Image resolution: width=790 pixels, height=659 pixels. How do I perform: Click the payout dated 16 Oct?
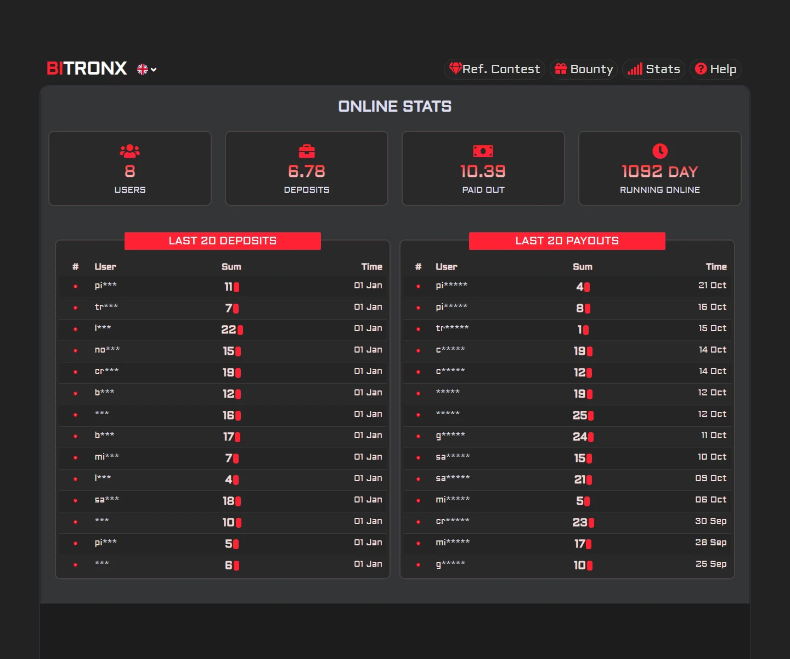click(x=712, y=307)
